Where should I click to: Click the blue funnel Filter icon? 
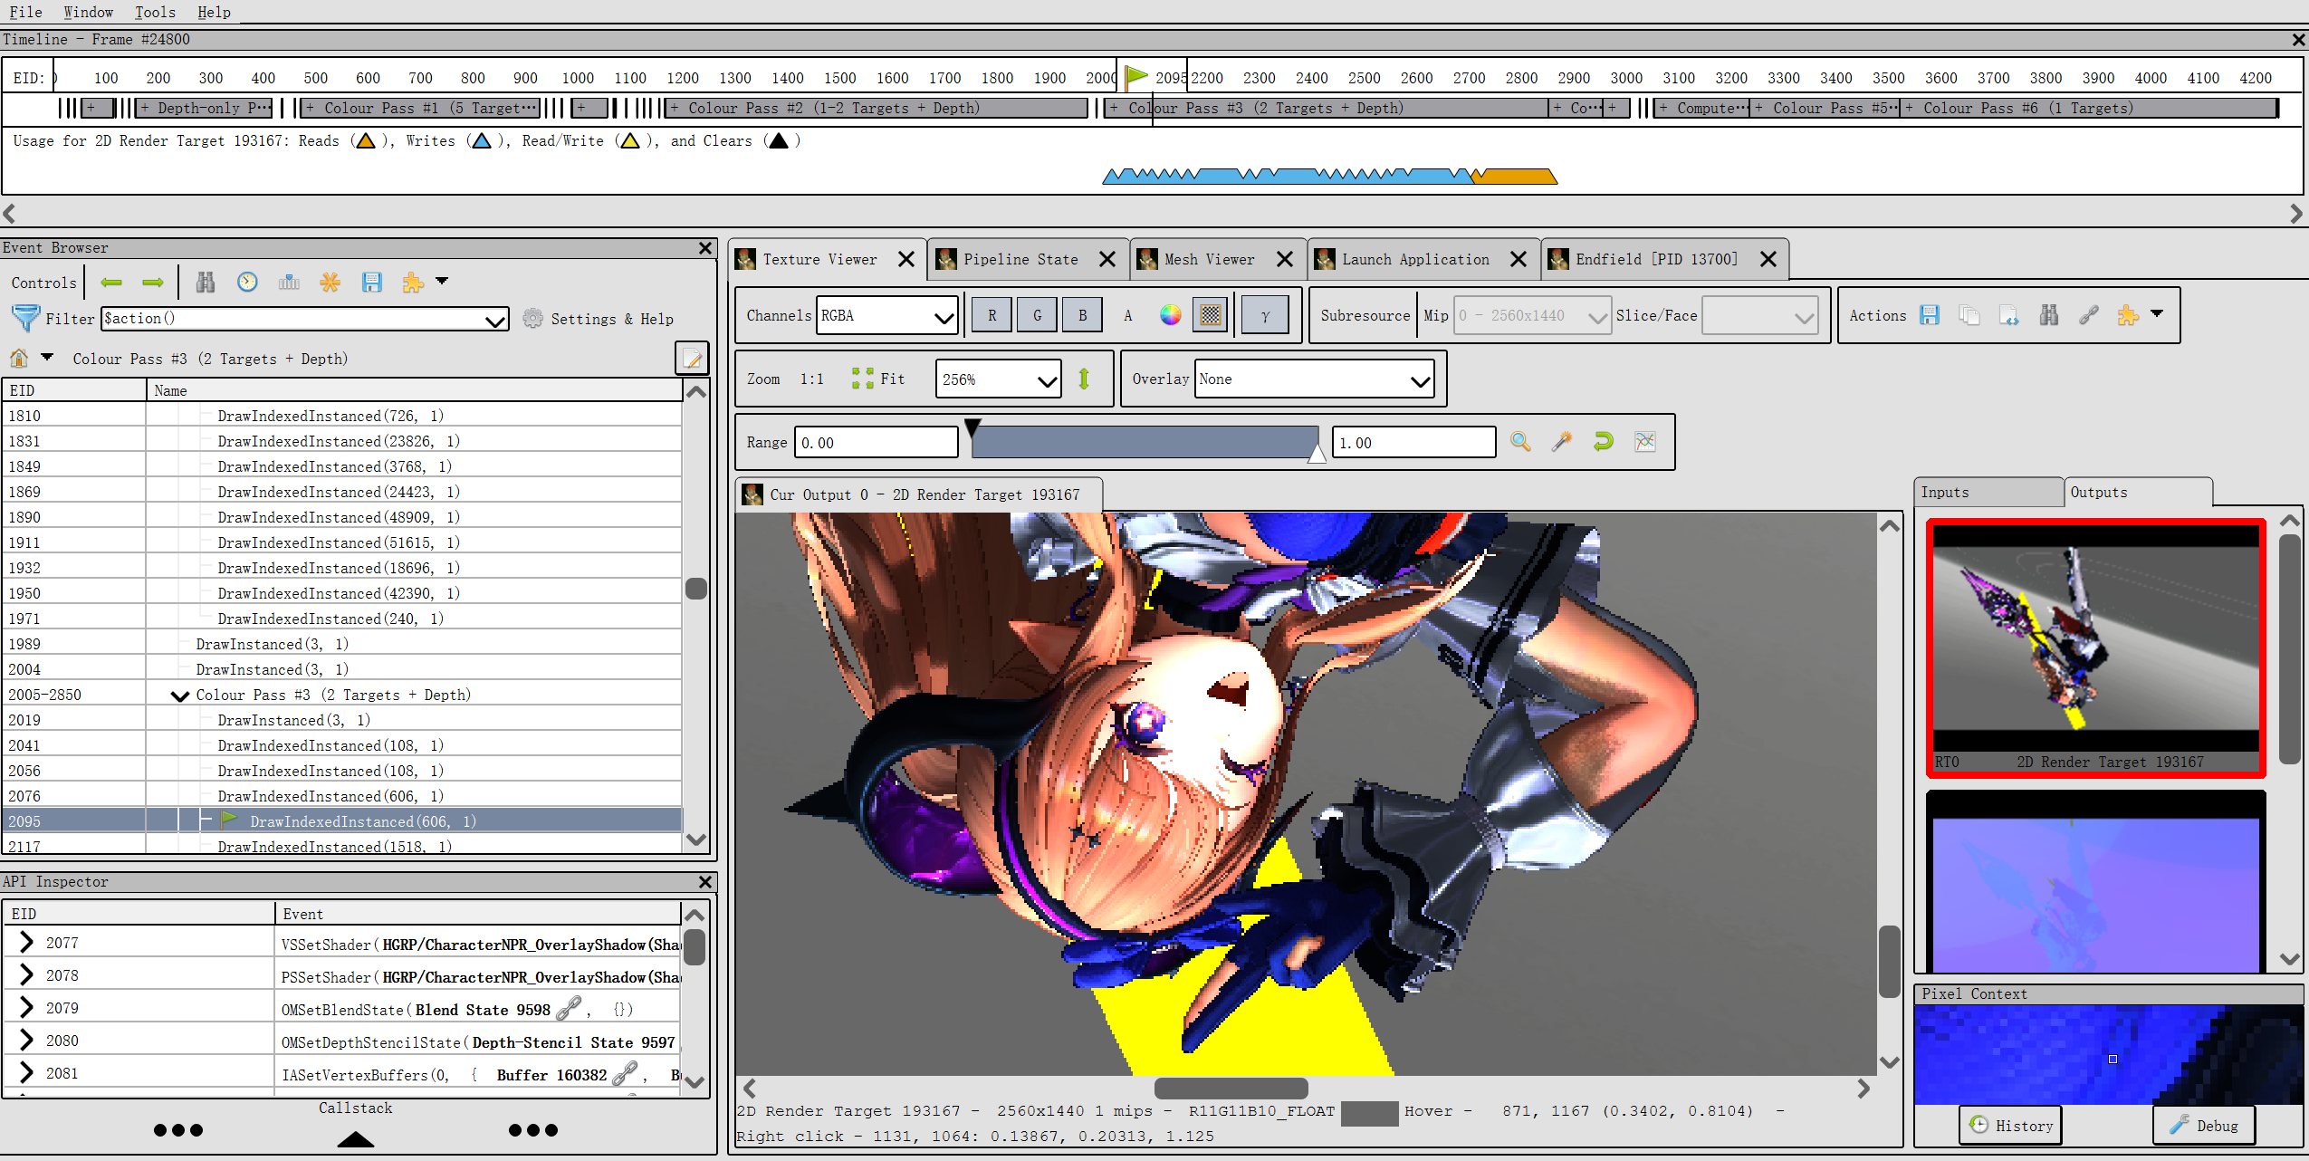(x=25, y=319)
